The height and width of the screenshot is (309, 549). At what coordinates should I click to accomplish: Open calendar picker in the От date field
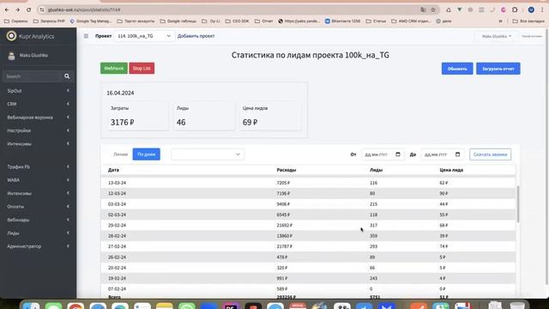398,154
